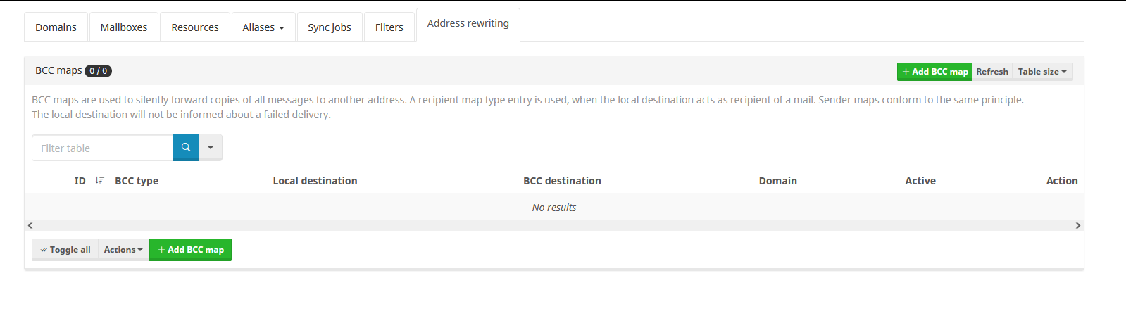
Task: Refresh the BCC maps table
Action: (992, 72)
